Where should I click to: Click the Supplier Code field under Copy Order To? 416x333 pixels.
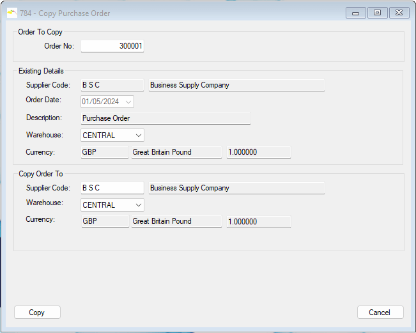112,188
